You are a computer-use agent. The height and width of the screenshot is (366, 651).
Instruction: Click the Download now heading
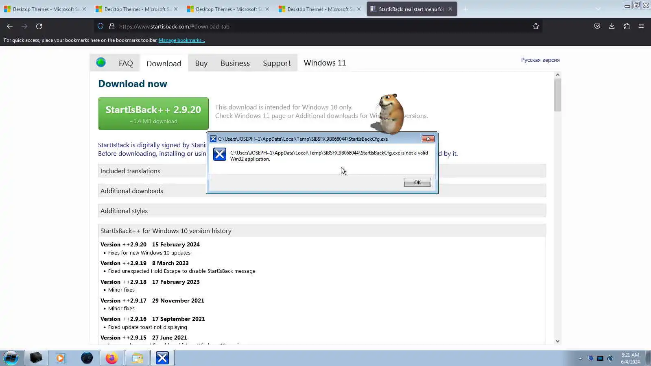coord(133,84)
